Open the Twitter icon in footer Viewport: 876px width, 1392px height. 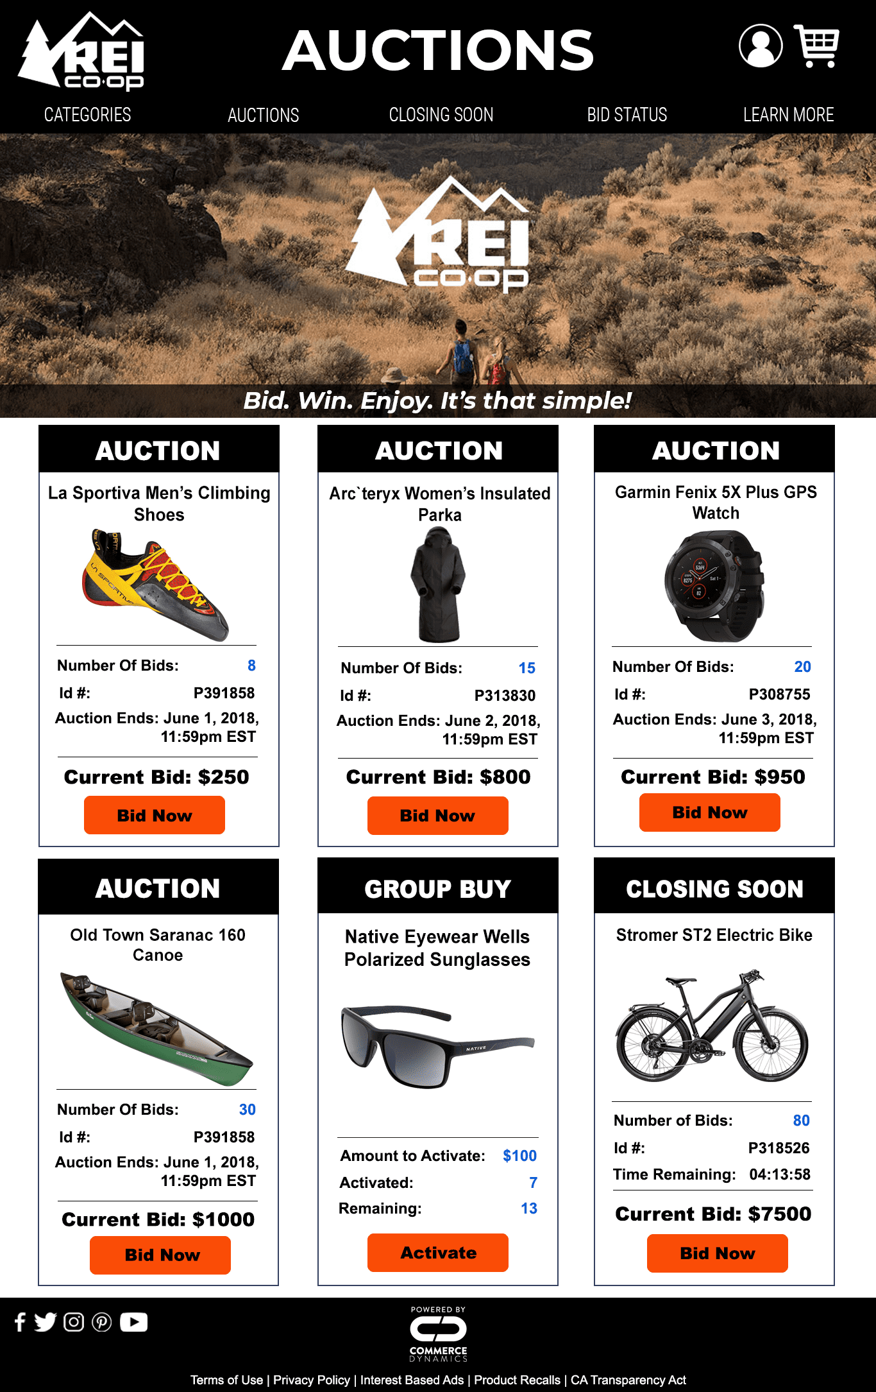click(45, 1322)
